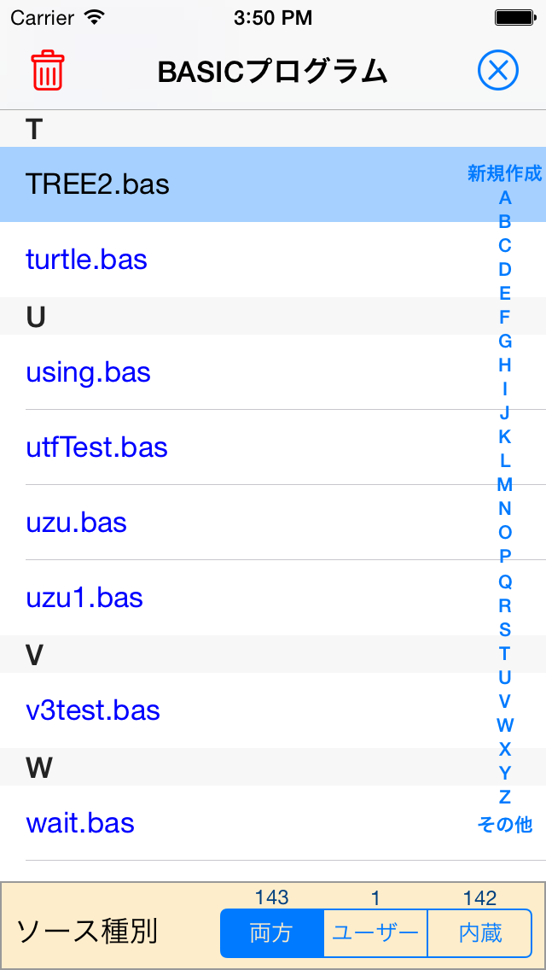Jump to letter A in index
Screen dimensions: 546x970
(x=505, y=198)
